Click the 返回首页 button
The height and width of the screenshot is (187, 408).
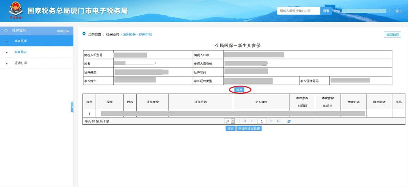pos(393,35)
